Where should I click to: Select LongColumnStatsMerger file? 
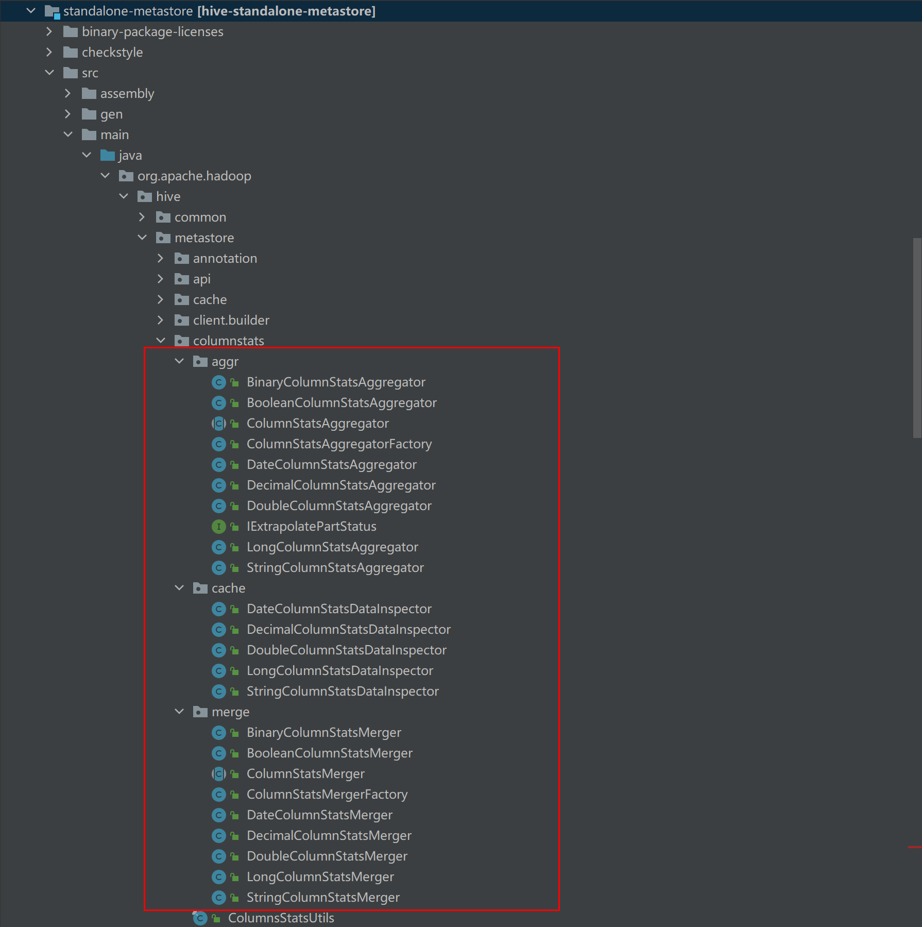[x=320, y=877]
